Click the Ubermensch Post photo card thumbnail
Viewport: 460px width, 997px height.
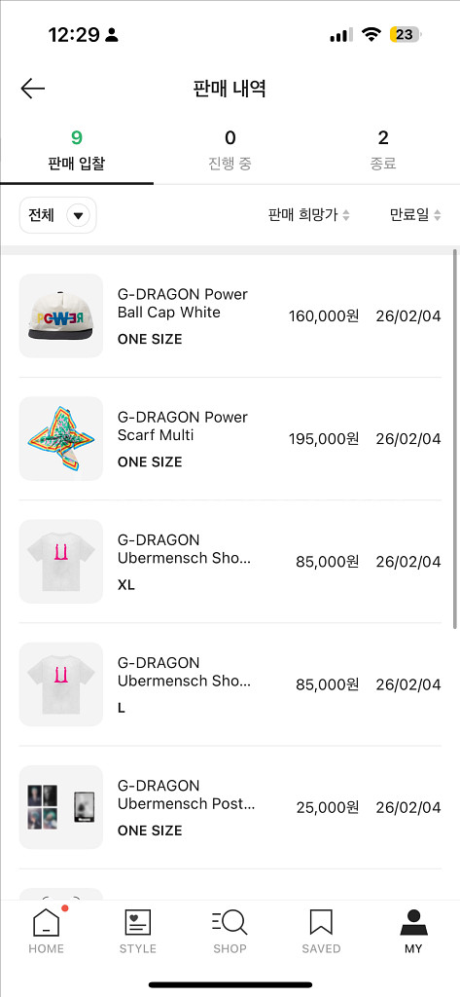[61, 807]
